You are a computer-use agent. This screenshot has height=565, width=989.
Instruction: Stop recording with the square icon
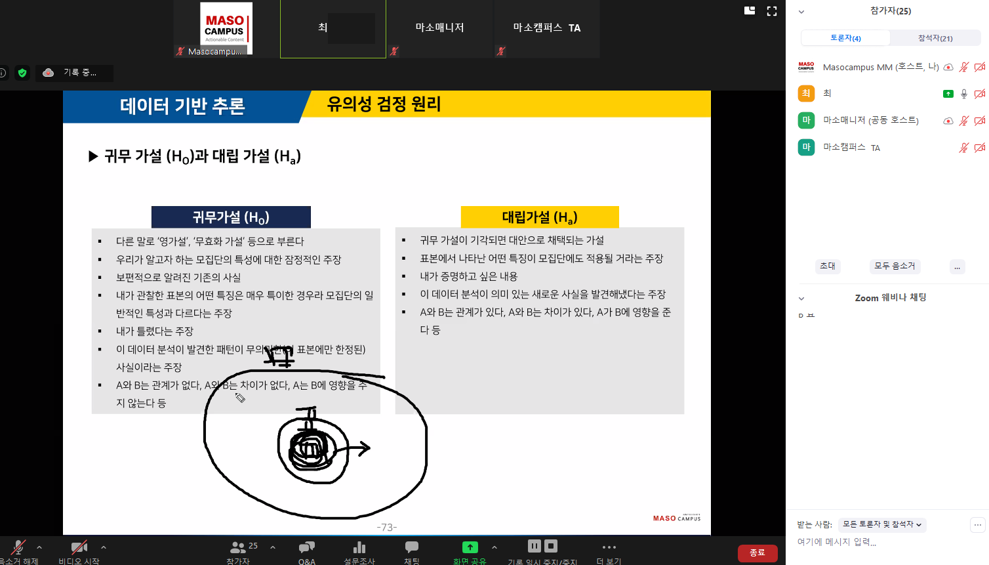pos(551,546)
